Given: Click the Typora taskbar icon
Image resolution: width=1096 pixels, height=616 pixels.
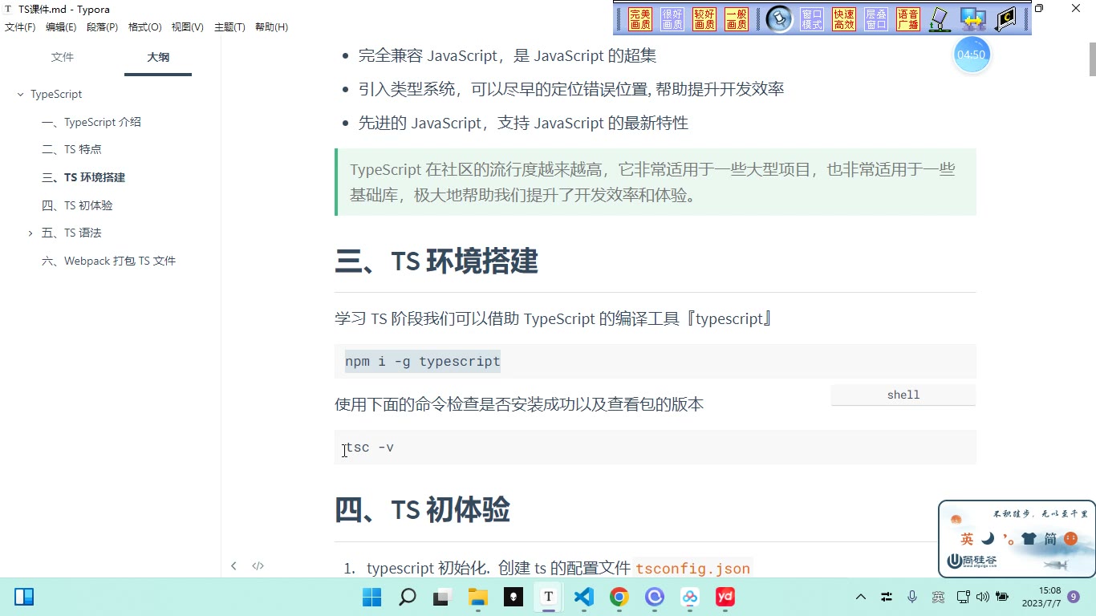Looking at the screenshot, I should point(549,597).
